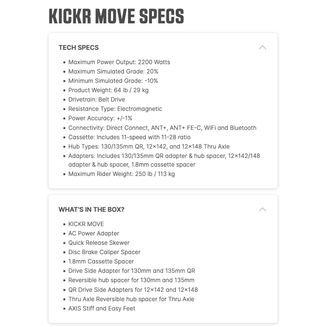
Task: Click the Minimum Simulated Grade -10% item
Action: pos(113,81)
